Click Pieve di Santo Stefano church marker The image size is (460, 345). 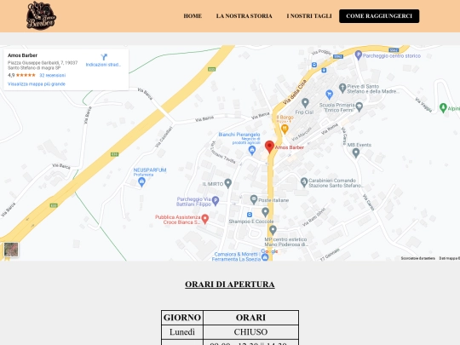click(342, 88)
